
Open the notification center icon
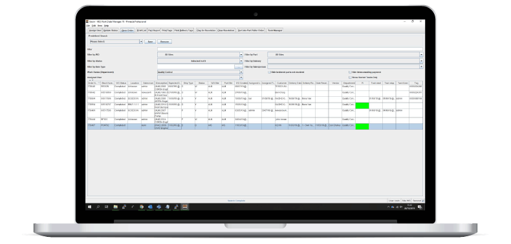pos(420,207)
